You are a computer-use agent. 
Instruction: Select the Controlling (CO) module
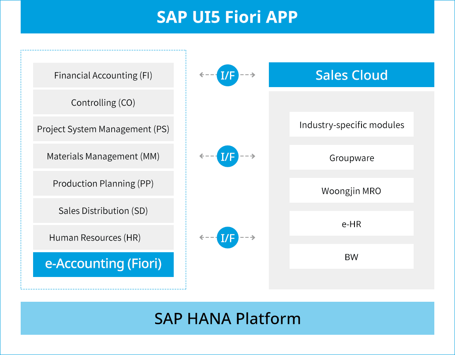click(x=103, y=102)
